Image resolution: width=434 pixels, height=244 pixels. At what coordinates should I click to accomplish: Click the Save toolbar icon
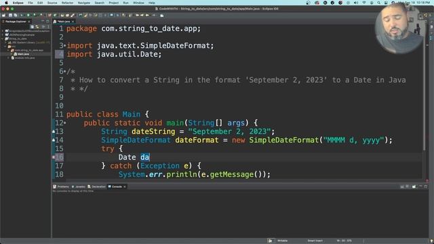[10, 15]
